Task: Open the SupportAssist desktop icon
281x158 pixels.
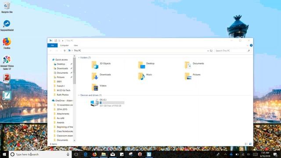Action: click(7, 25)
